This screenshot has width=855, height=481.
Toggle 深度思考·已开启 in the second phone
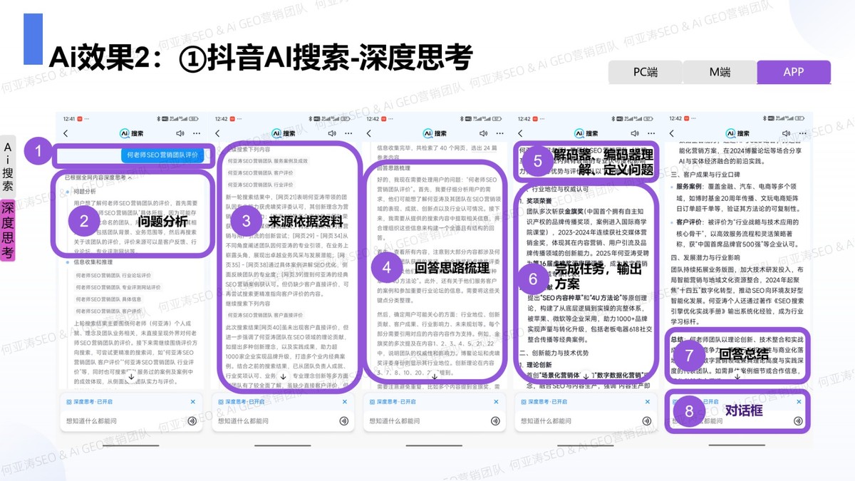[241, 402]
